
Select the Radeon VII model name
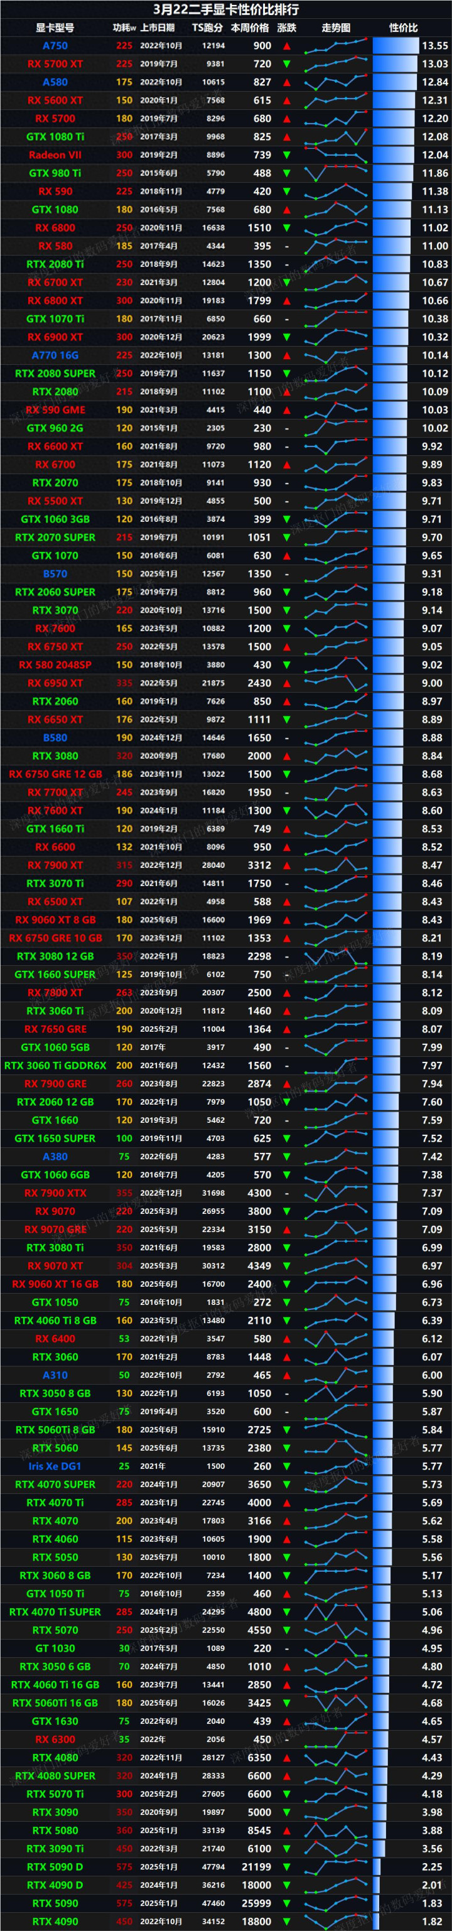55,155
